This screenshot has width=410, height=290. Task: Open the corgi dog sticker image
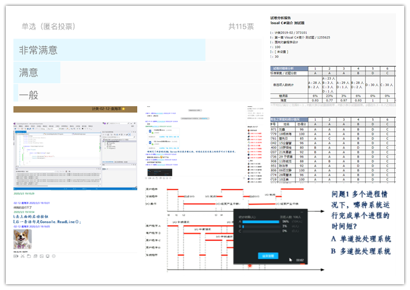click(x=23, y=239)
